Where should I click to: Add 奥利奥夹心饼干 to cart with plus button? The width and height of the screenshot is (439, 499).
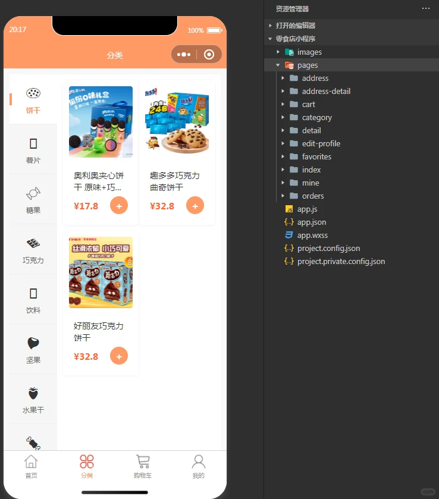pos(119,206)
